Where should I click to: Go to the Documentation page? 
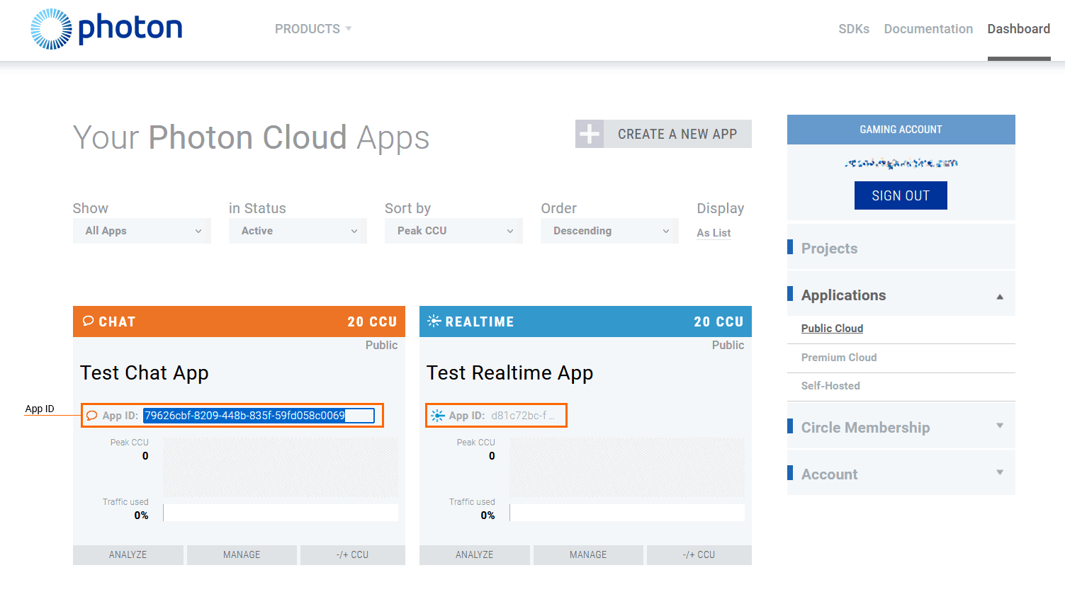(x=928, y=29)
